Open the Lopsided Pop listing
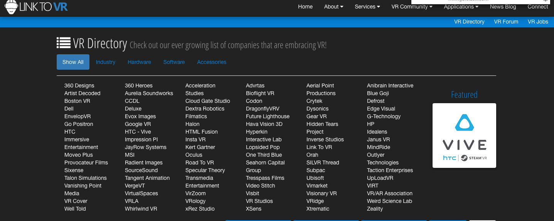This screenshot has width=554, height=221. [x=263, y=147]
